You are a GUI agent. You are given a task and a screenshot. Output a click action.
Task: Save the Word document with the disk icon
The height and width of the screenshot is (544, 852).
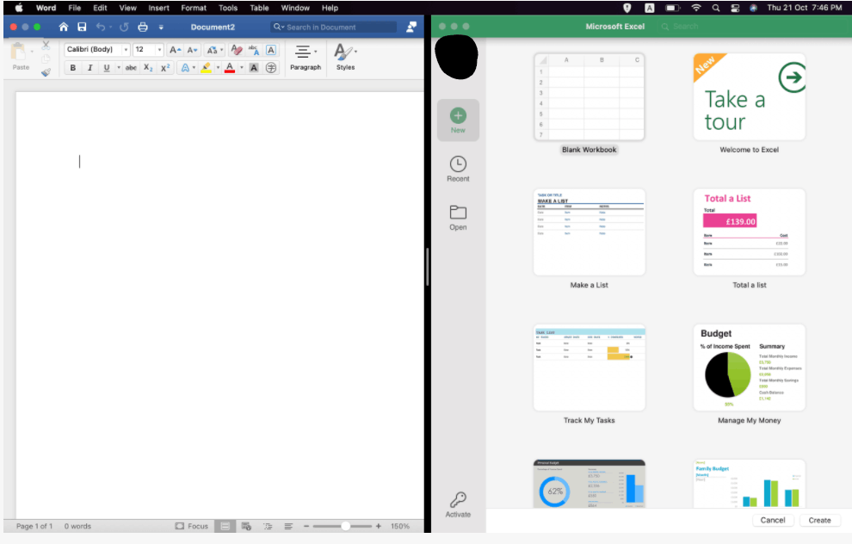82,27
